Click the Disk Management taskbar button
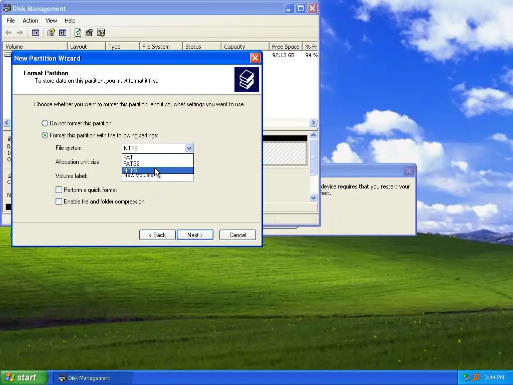Image resolution: width=513 pixels, height=385 pixels. click(x=93, y=378)
